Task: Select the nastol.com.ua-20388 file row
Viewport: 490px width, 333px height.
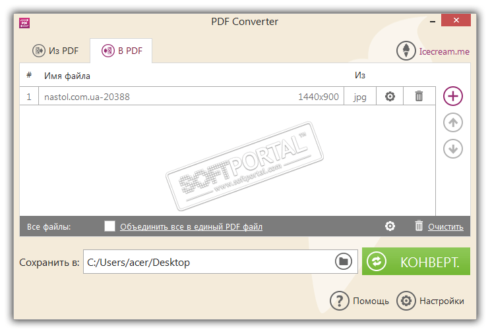Action: [228, 96]
